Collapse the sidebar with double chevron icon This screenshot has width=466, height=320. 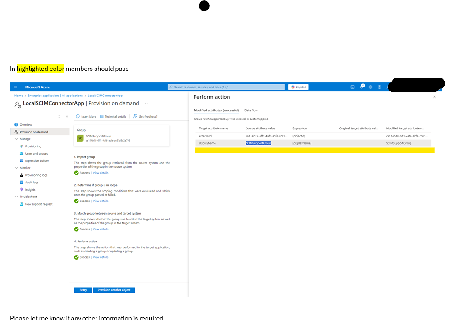[67, 116]
